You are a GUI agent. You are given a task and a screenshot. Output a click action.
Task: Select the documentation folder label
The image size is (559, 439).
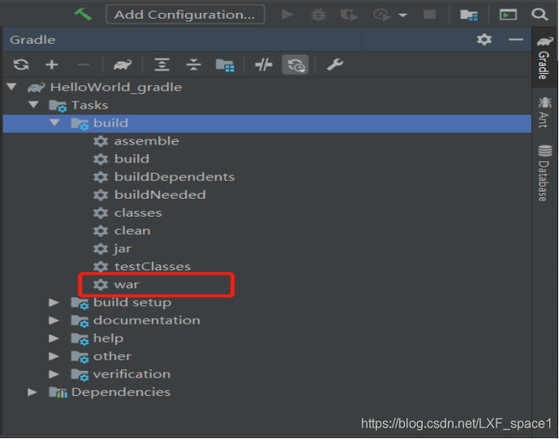pos(147,321)
